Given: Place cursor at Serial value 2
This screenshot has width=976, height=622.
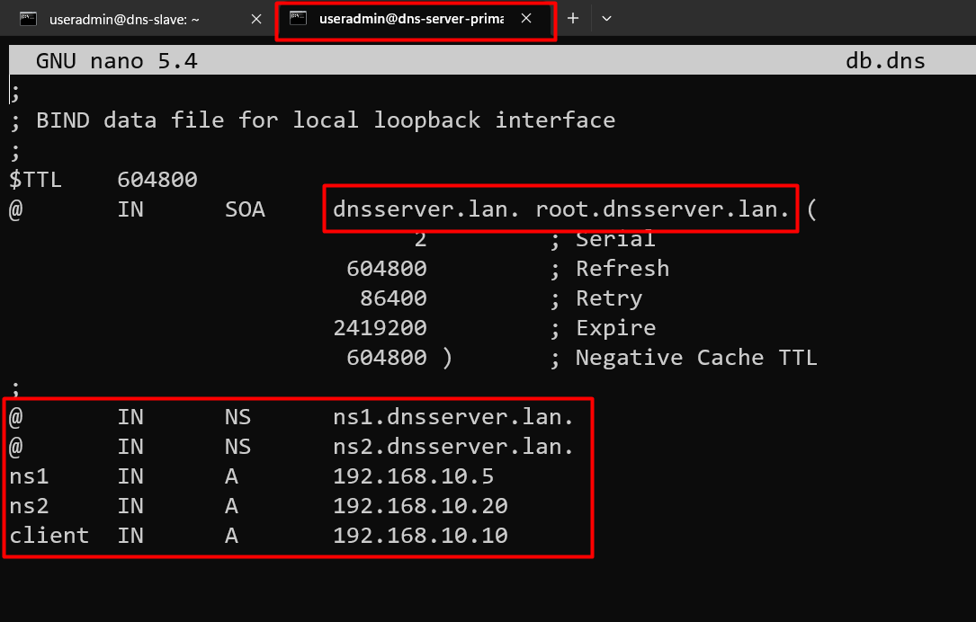Looking at the screenshot, I should pos(421,239).
